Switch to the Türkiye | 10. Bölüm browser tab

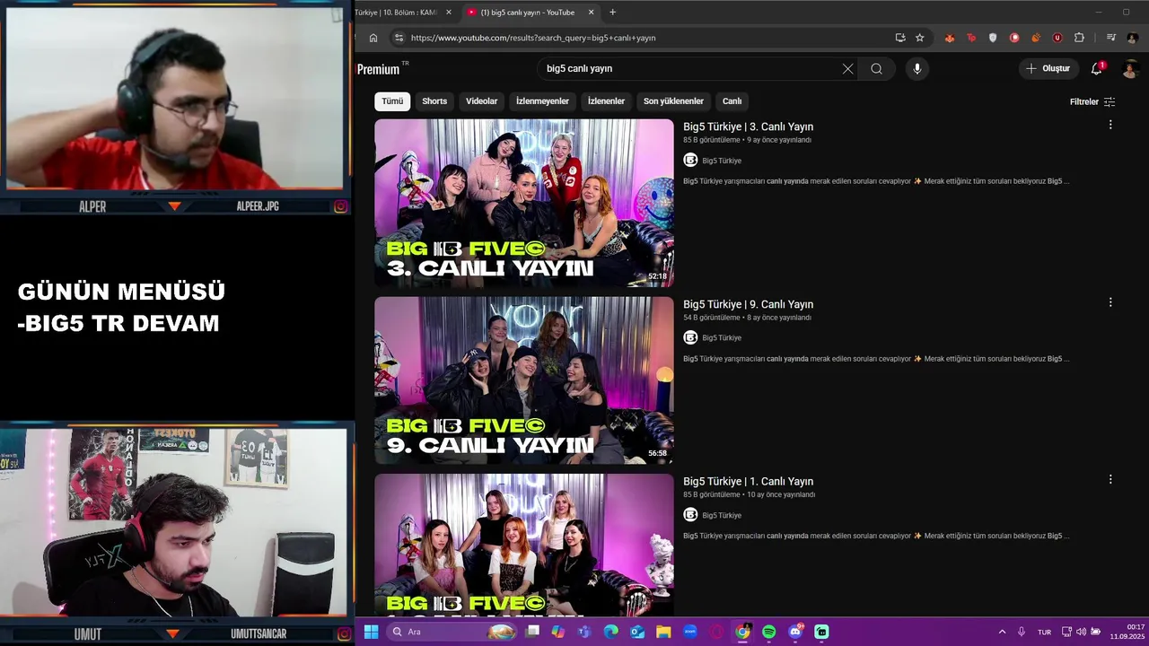click(x=396, y=13)
